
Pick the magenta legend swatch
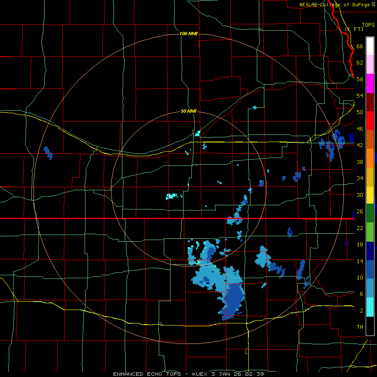coord(370,83)
